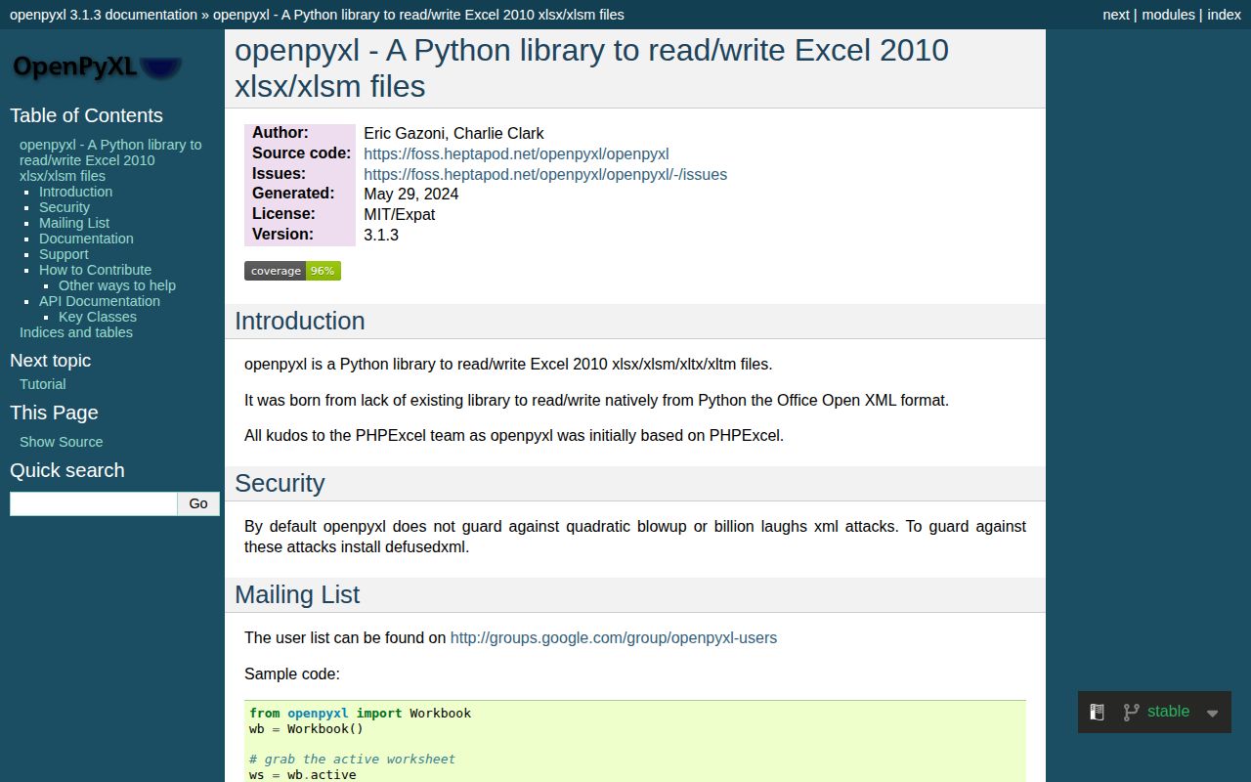This screenshot has width=1251, height=782.
Task: Open How to Contribute sidebar entry
Action: tap(95, 270)
